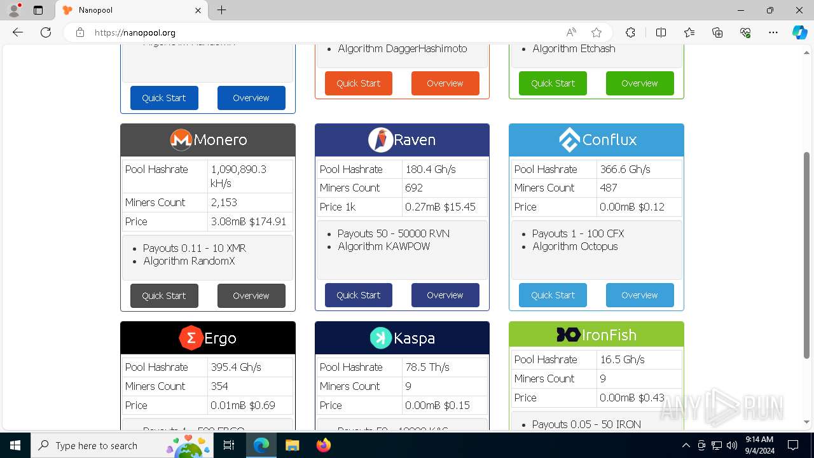The image size is (814, 458).
Task: Click Conflux hashrate 366.6 Gh/s
Action: point(624,169)
